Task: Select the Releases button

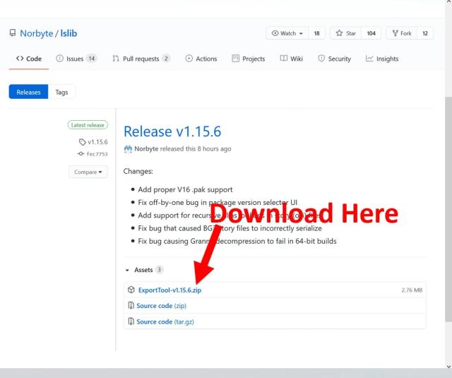Action: (x=28, y=92)
